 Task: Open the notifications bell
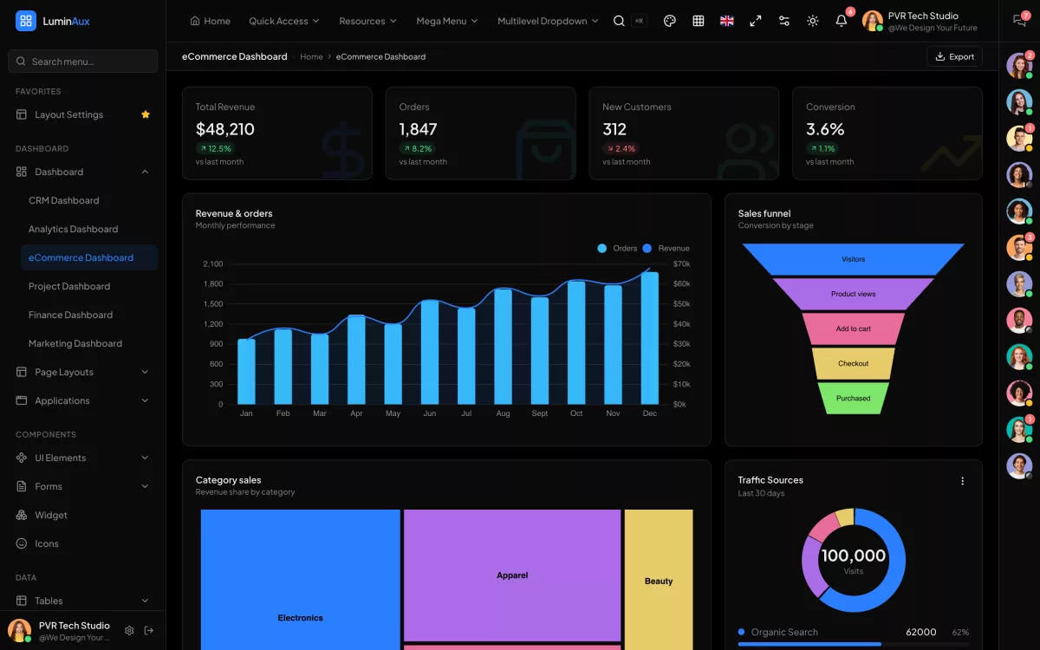click(841, 21)
